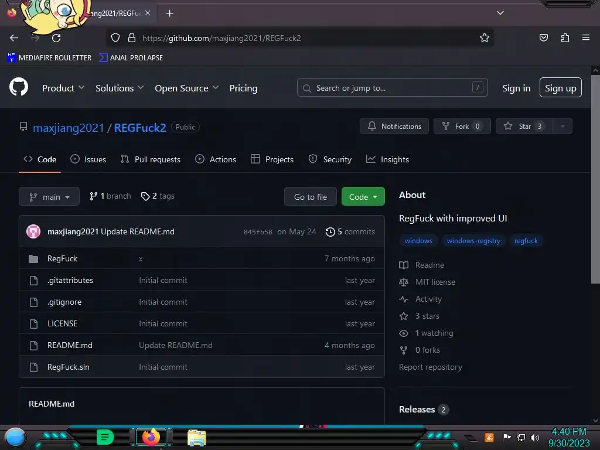
Task: Click the Report repository link
Action: (431, 367)
